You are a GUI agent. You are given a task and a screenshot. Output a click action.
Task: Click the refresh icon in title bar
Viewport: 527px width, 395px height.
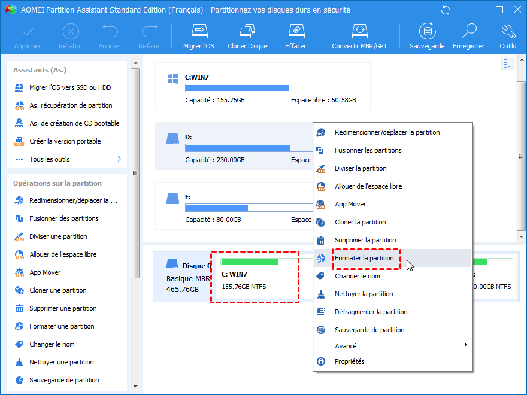[x=446, y=10]
